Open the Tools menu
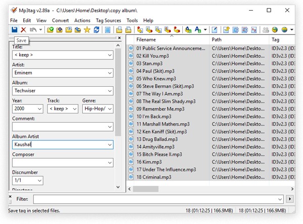The height and width of the screenshot is (224, 303). click(132, 21)
